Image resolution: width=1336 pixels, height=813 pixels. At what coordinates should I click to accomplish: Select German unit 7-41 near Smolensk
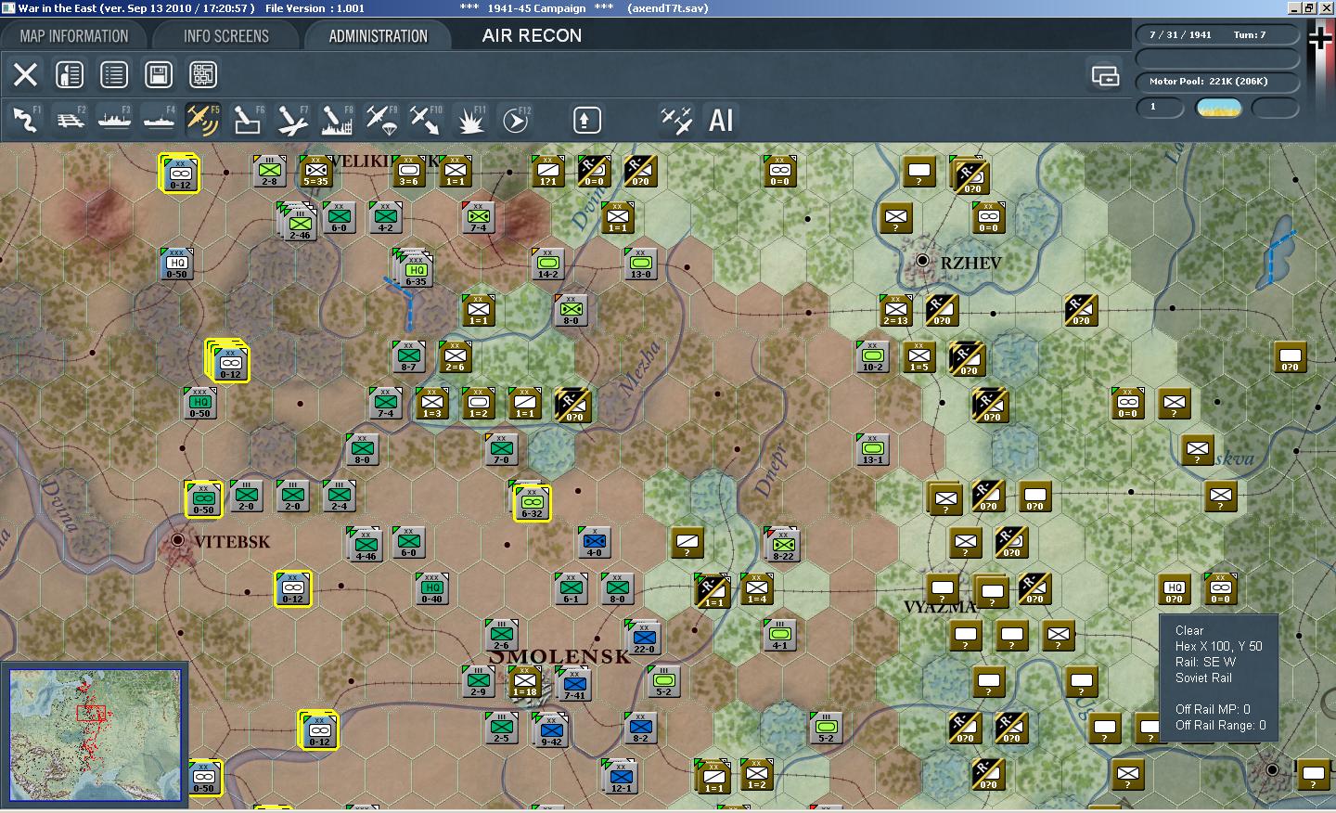coord(575,685)
